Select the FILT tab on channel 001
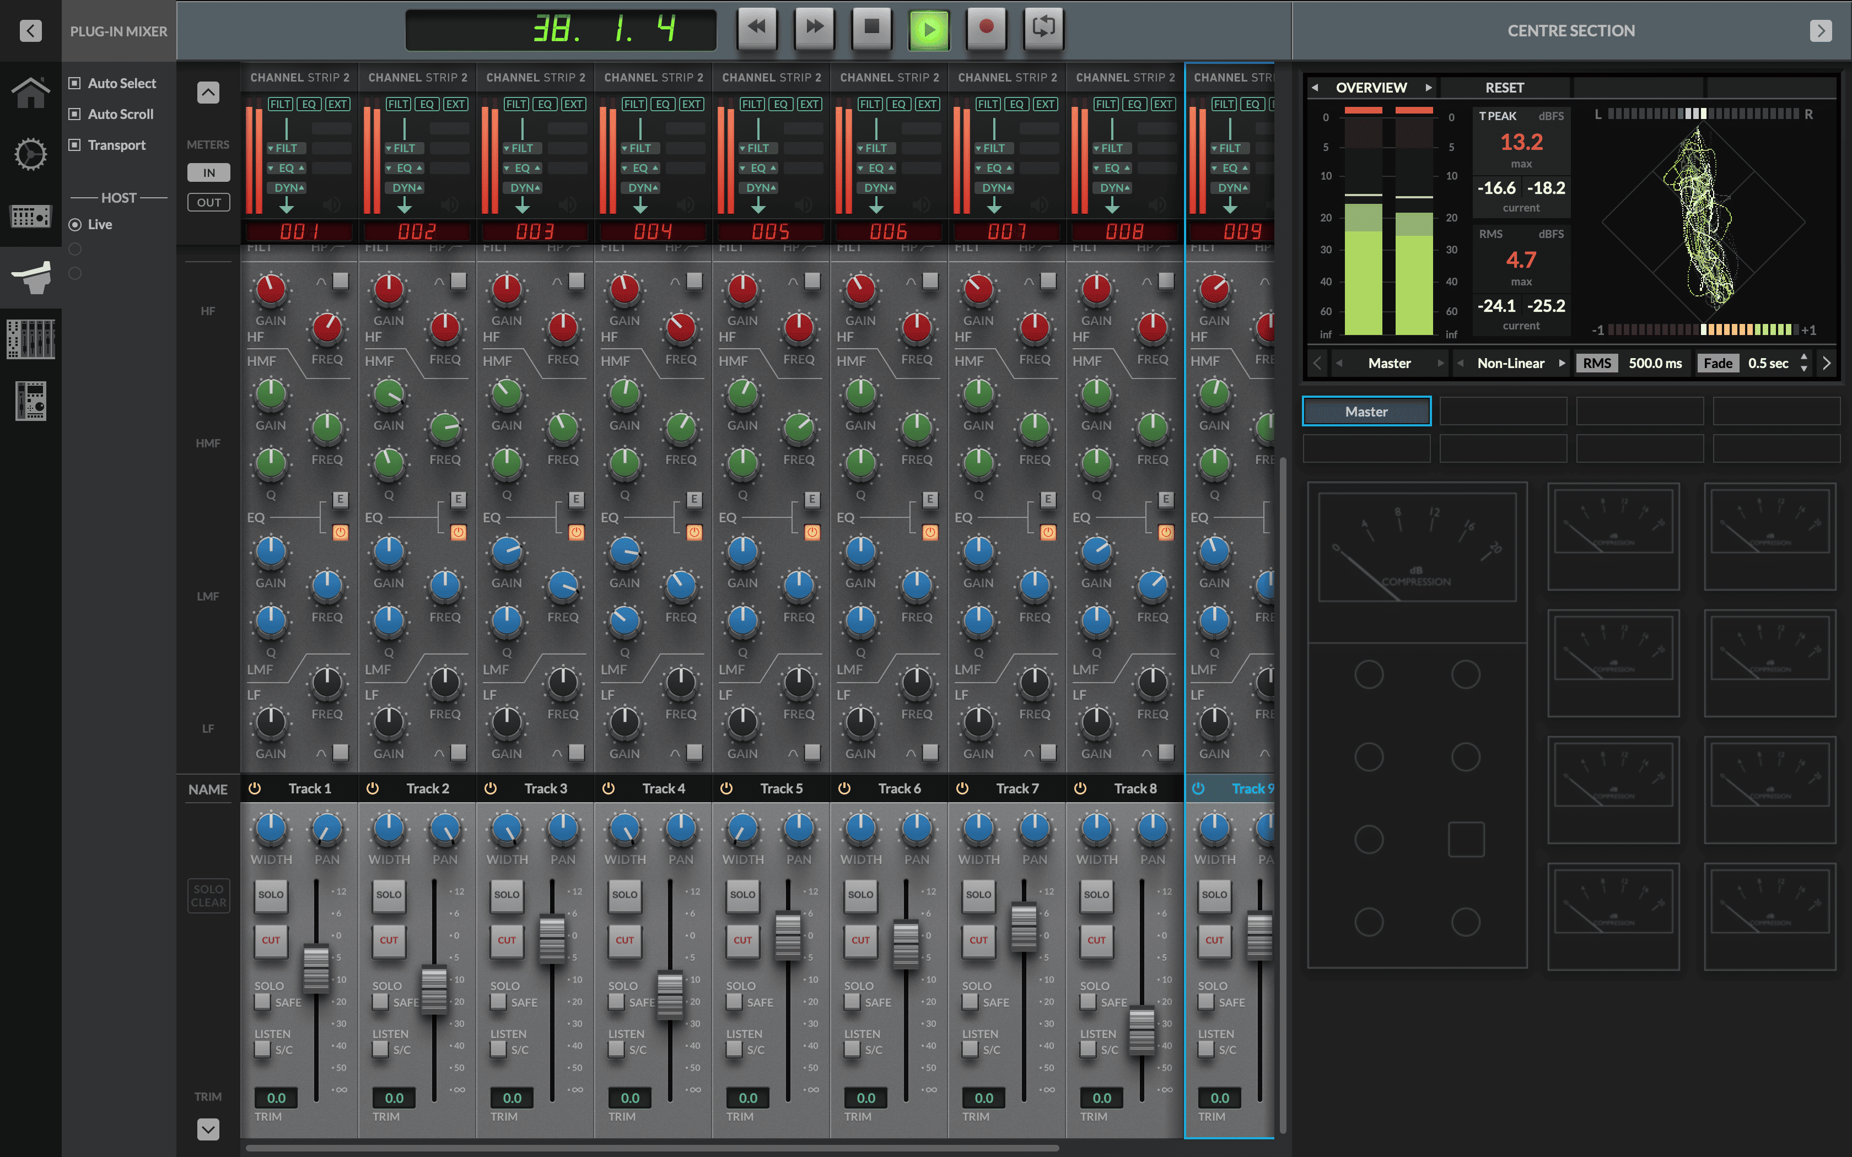Image resolution: width=1852 pixels, height=1157 pixels. (x=280, y=104)
